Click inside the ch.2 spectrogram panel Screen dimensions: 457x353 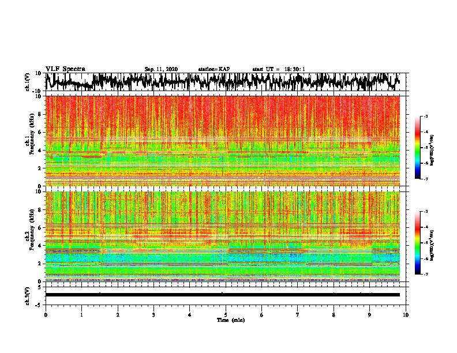click(222, 236)
